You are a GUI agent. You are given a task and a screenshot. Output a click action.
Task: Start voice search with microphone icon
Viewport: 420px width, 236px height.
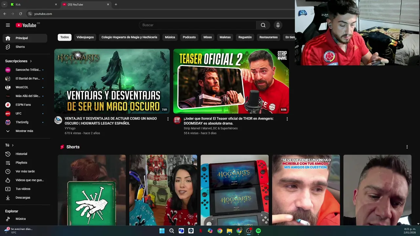coord(278,25)
